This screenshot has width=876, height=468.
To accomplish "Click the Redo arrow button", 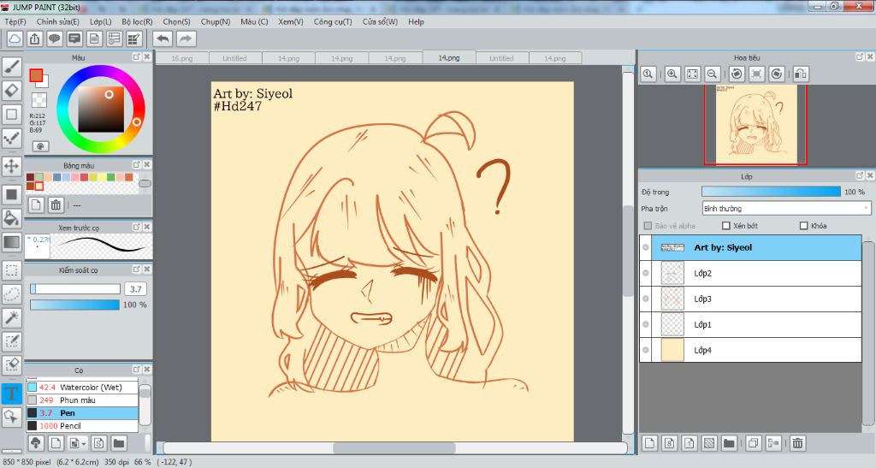I will tap(186, 39).
